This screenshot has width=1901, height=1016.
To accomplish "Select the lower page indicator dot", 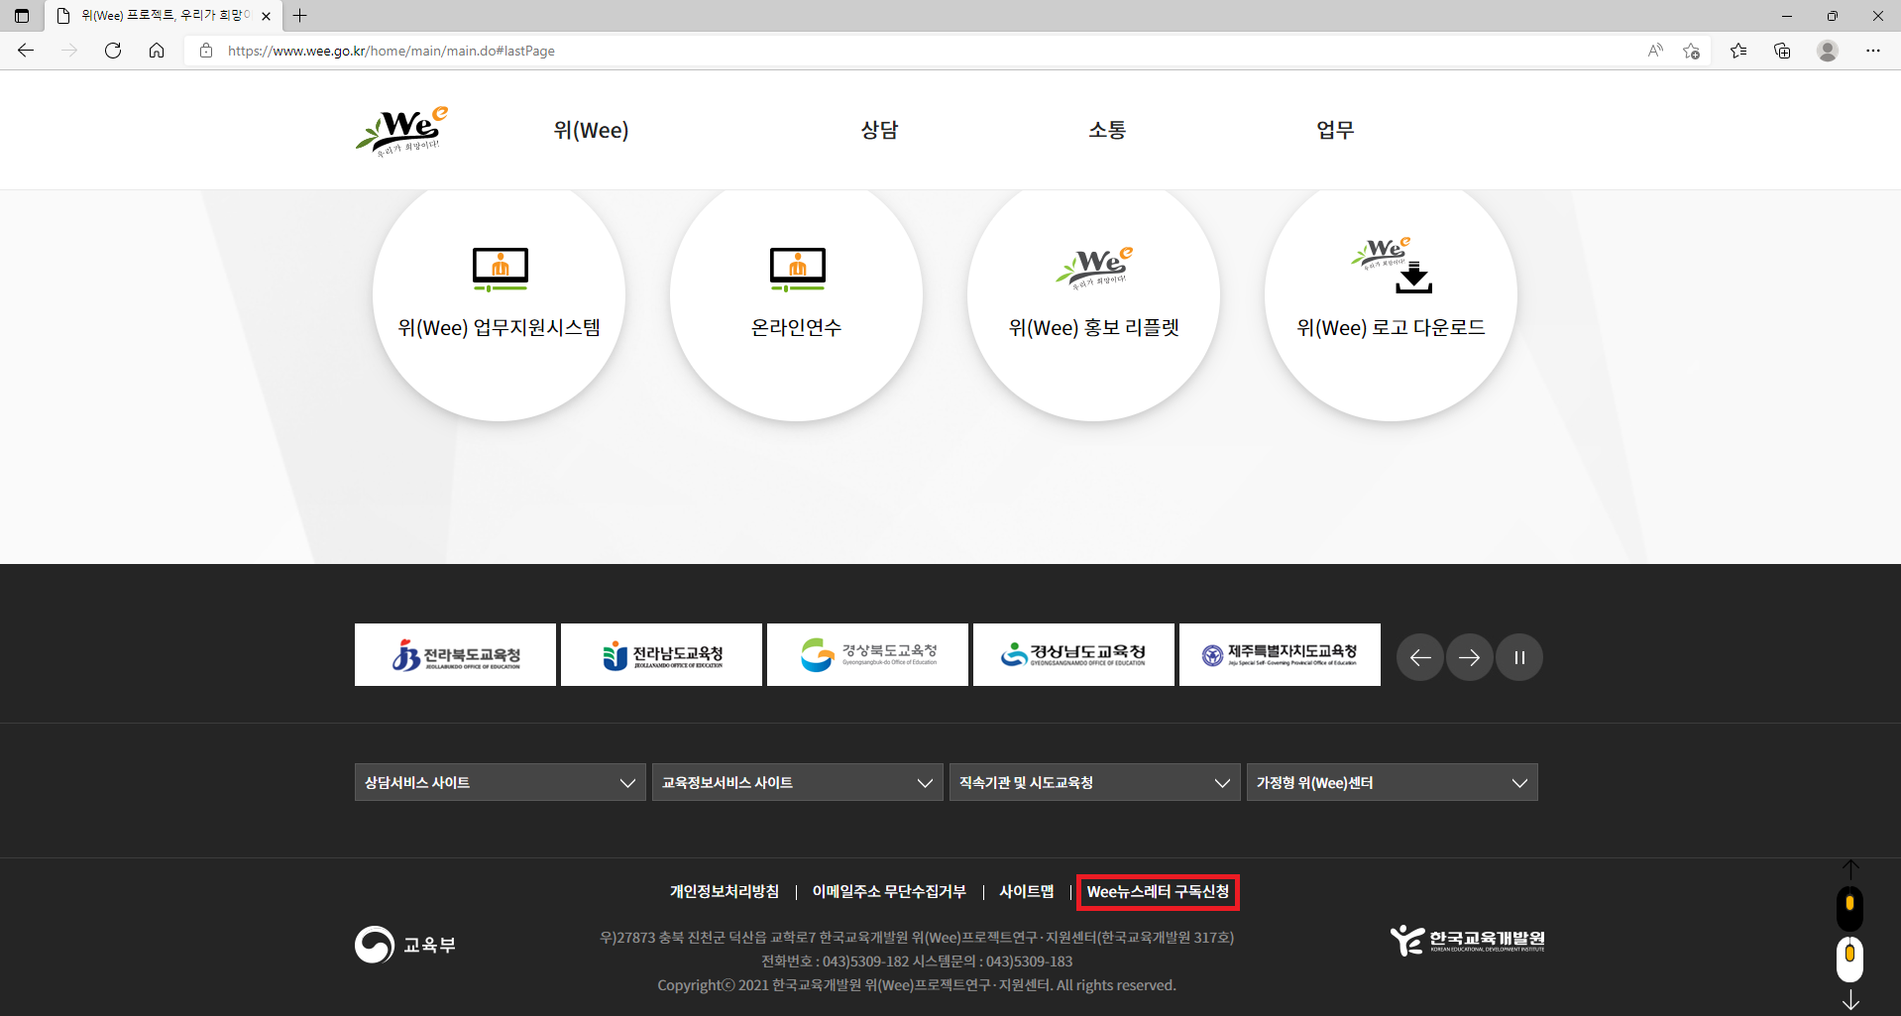I will [x=1849, y=958].
